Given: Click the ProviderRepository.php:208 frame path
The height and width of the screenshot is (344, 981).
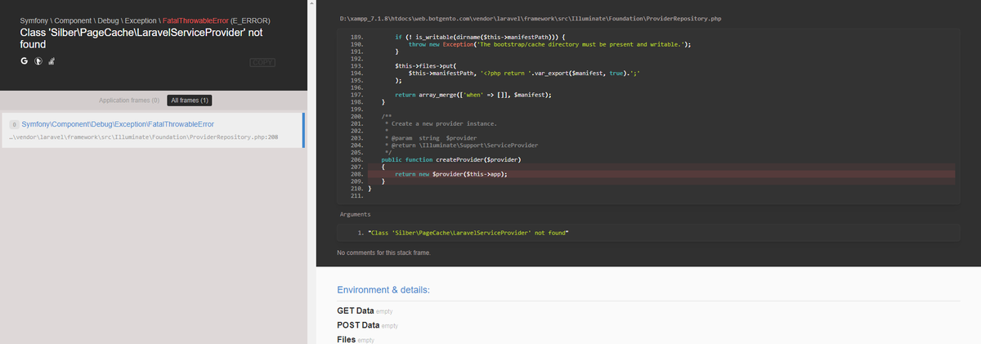Looking at the screenshot, I should (142, 137).
